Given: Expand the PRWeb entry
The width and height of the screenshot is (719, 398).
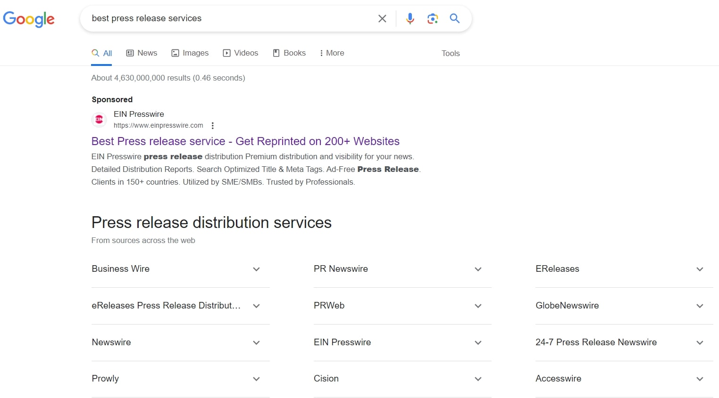Looking at the screenshot, I should coord(402,306).
